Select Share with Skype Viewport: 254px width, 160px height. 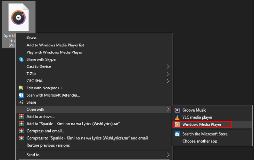pos(94,59)
